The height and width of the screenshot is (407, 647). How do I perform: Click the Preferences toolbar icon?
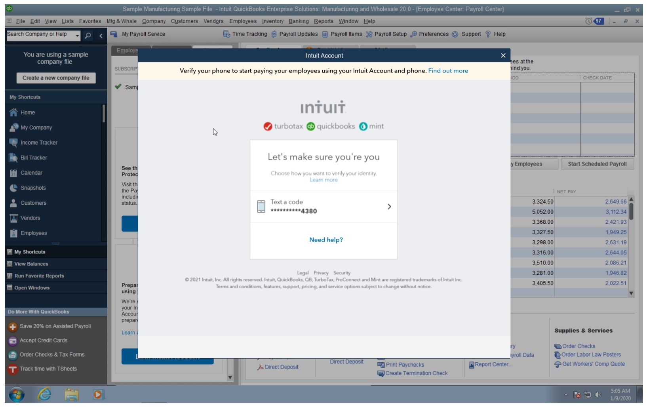[413, 34]
